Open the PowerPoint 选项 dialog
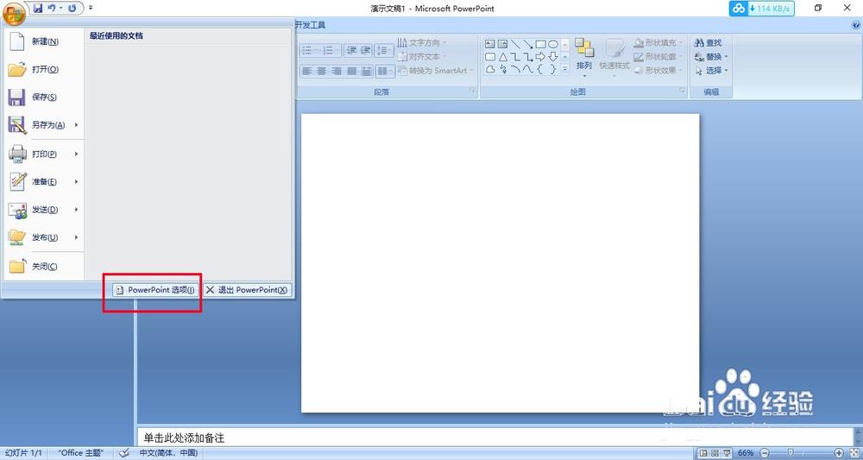This screenshot has height=460, width=863. 155,290
